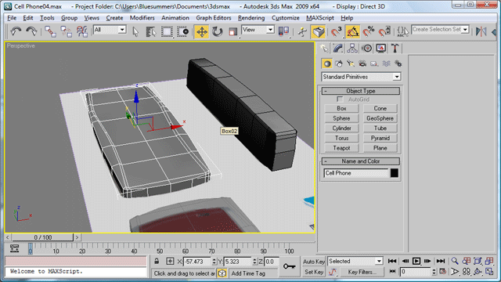Open the Standard Primitives dropdown
The width and height of the screenshot is (501, 282).
(x=361, y=77)
